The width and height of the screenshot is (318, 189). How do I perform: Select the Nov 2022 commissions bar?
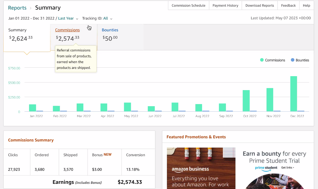[x=270, y=100]
